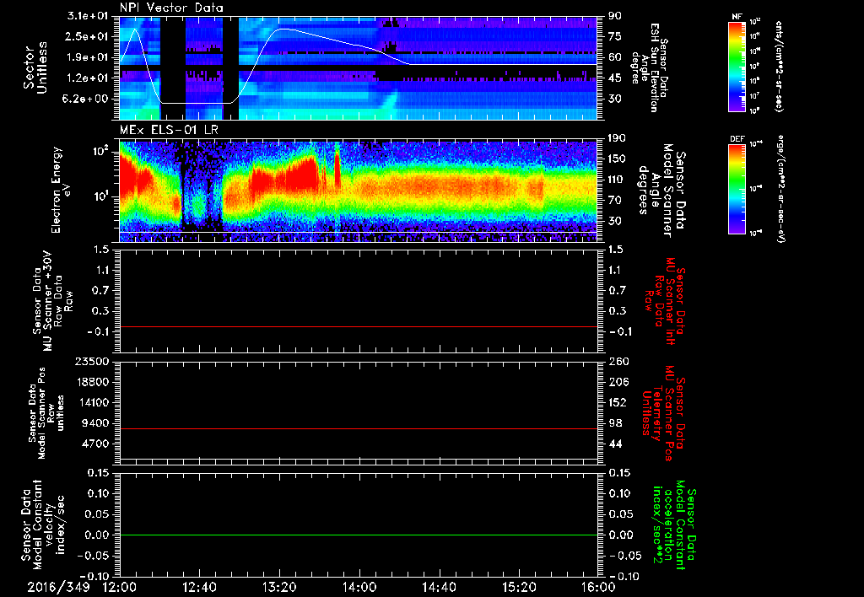Viewport: 864px width, 597px height.
Task: Click the '1.9e+01' sector tick label
Action: pyautogui.click(x=88, y=57)
